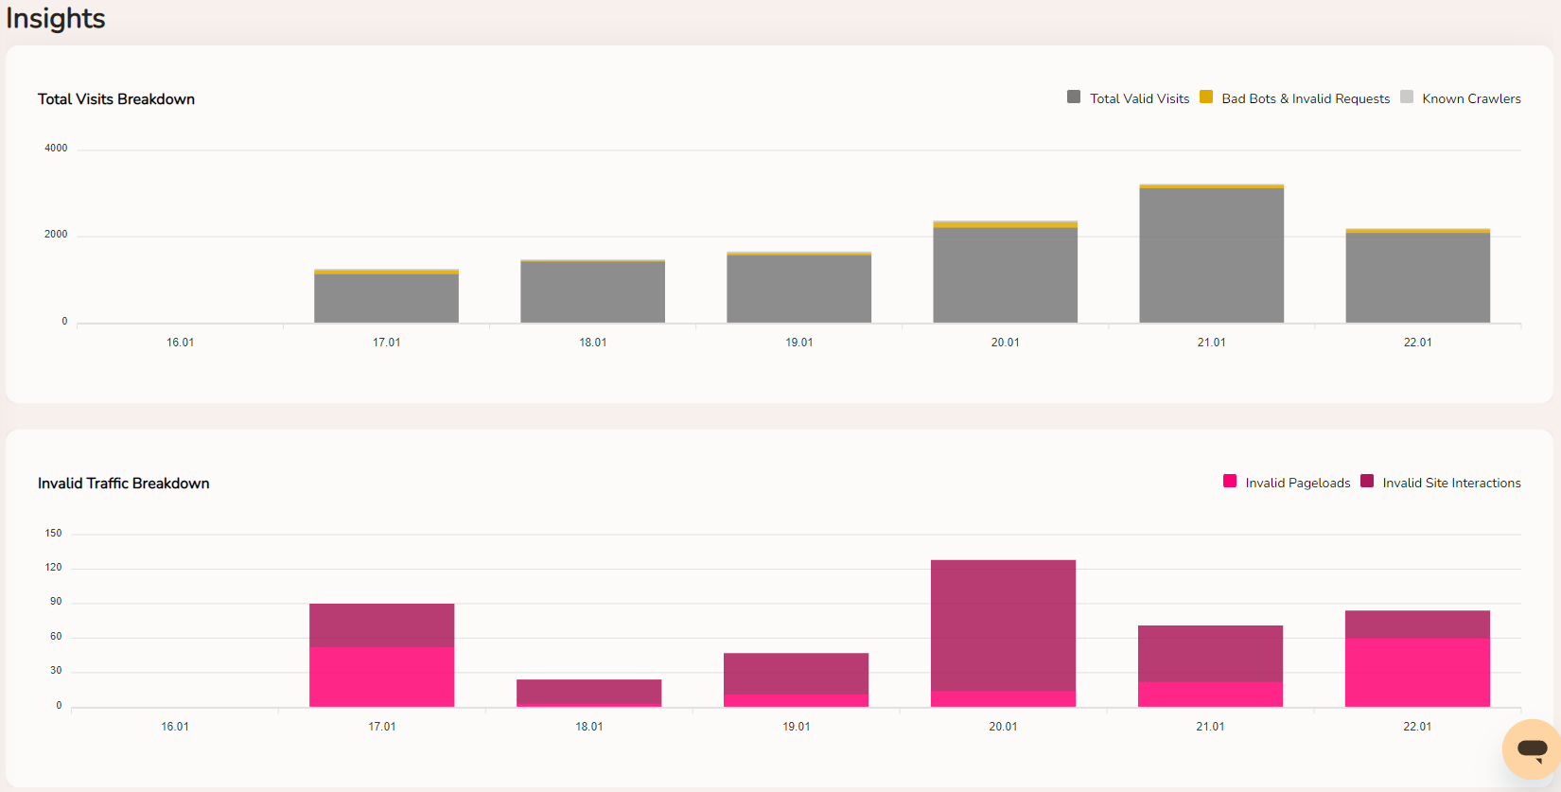Toggle Invalid Pageloads legend series
This screenshot has height=792, width=1561.
click(1287, 483)
